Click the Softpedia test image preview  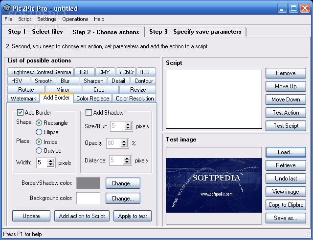tap(214, 185)
